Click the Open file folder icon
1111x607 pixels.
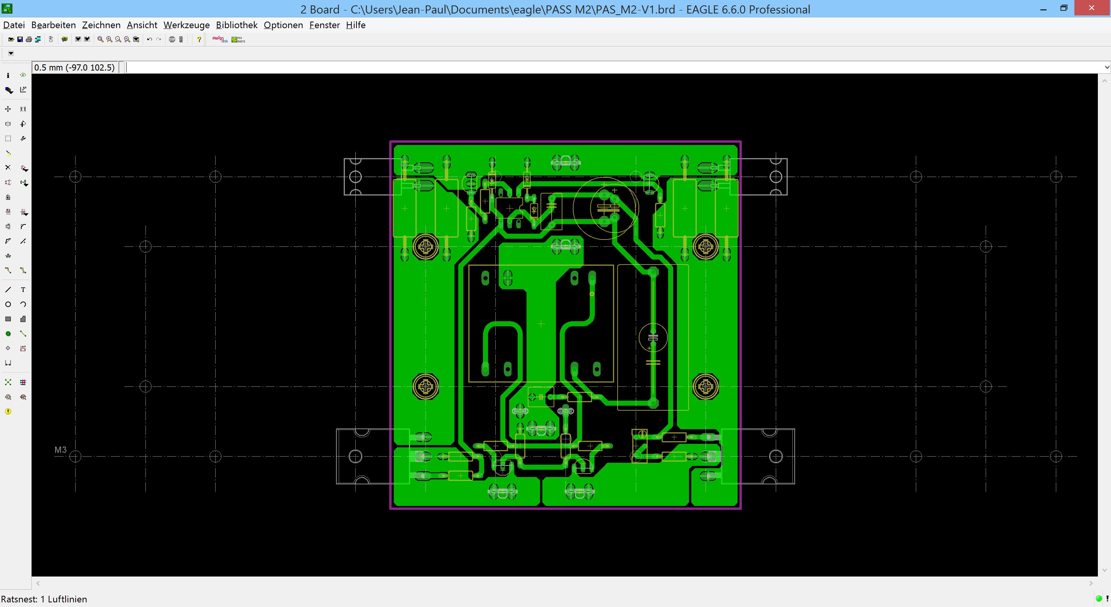[11, 39]
